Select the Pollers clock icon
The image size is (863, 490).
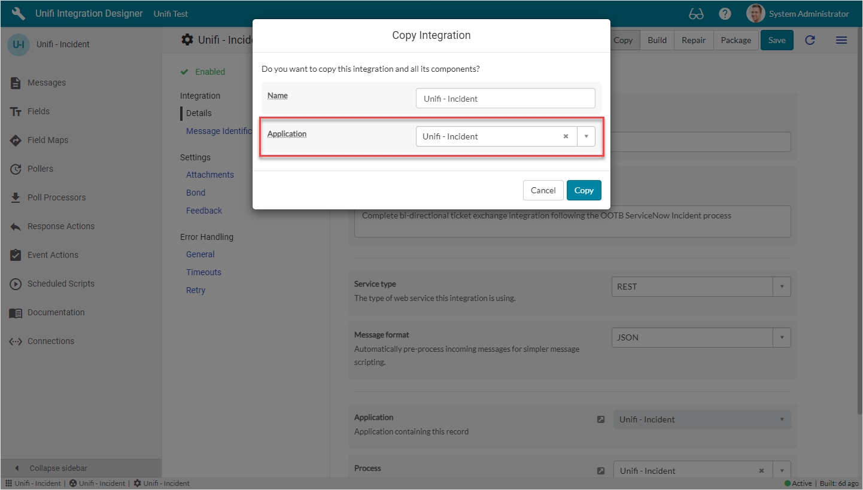point(16,169)
